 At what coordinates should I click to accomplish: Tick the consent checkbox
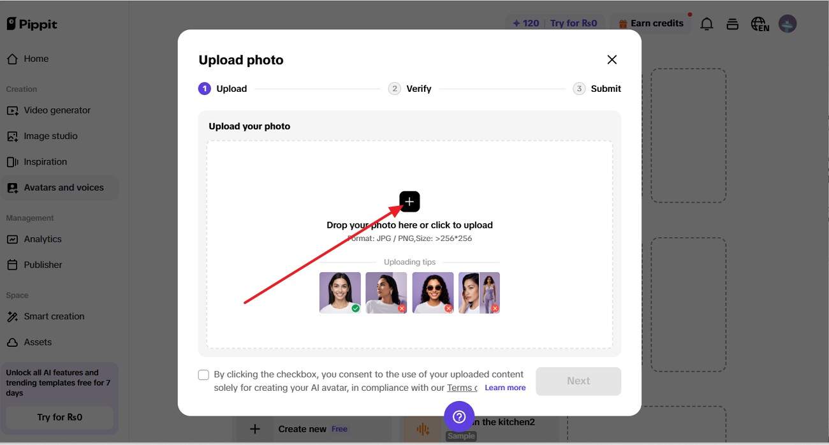[x=203, y=375]
